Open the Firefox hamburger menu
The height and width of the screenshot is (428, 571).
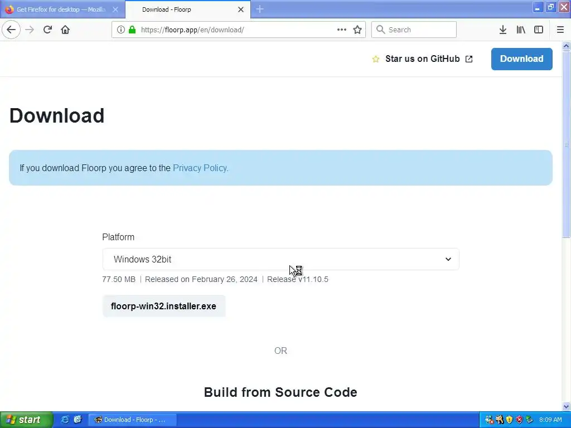click(560, 30)
